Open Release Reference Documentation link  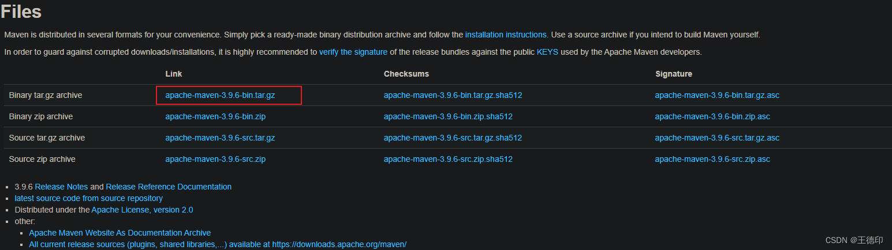[x=169, y=187]
